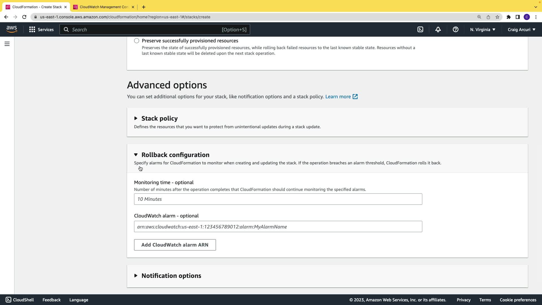This screenshot has width=542, height=305.
Task: Open the notifications bell icon
Action: 438,29
